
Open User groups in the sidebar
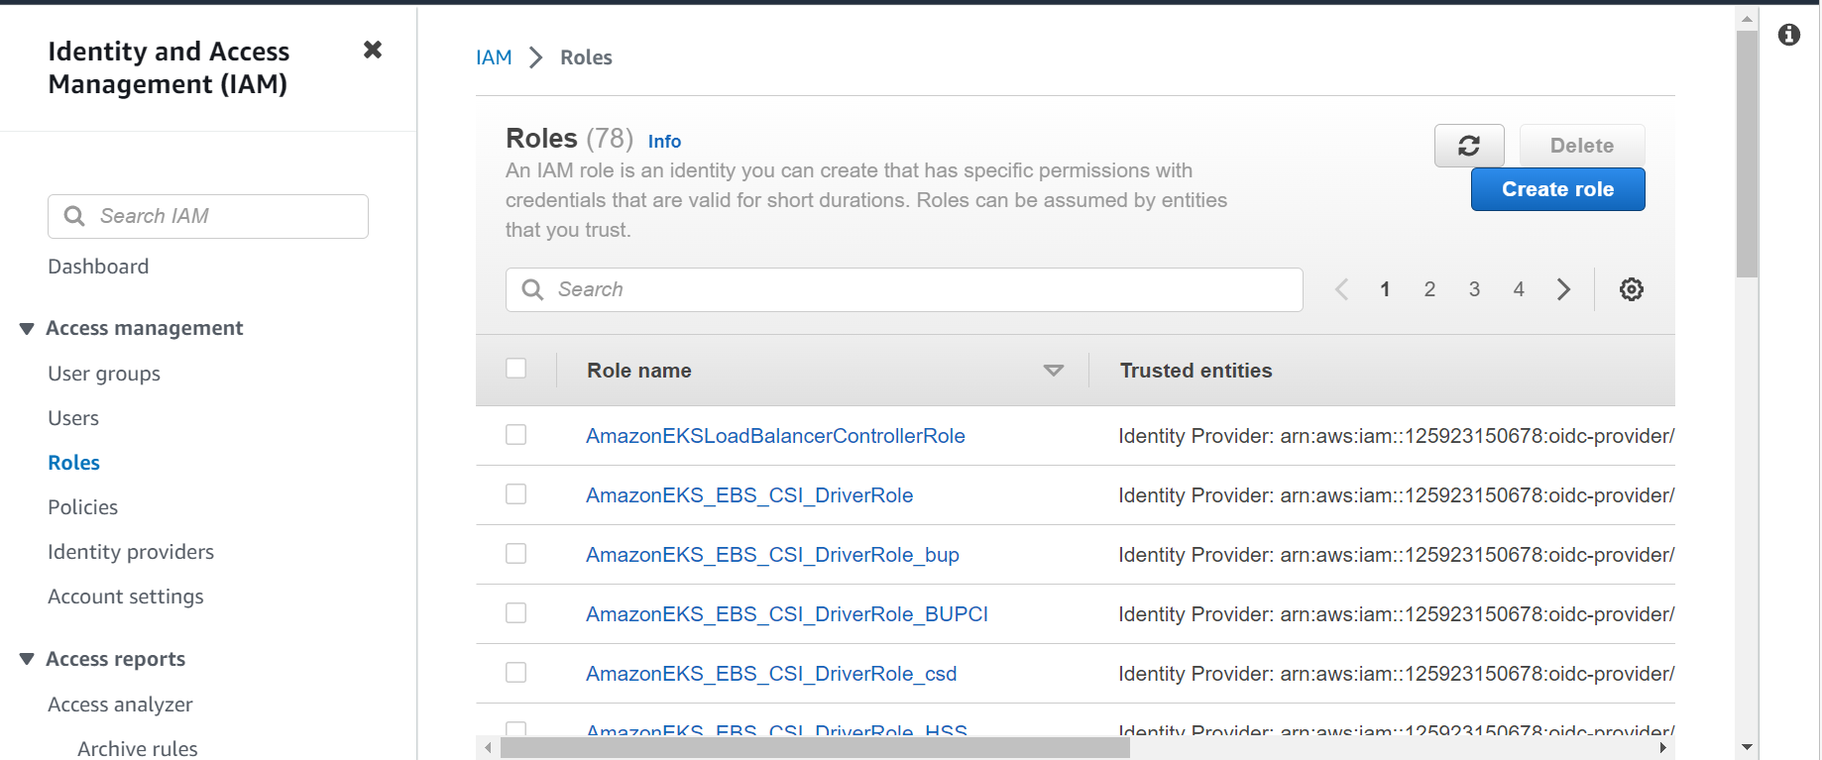104,374
